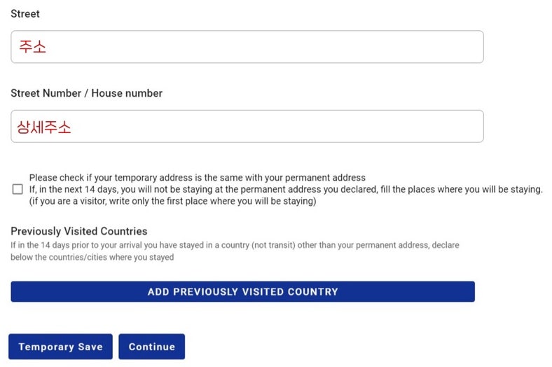Image resolution: width=552 pixels, height=367 pixels.
Task: Click the 'Street Number / House number' label
Action: pyautogui.click(x=86, y=93)
